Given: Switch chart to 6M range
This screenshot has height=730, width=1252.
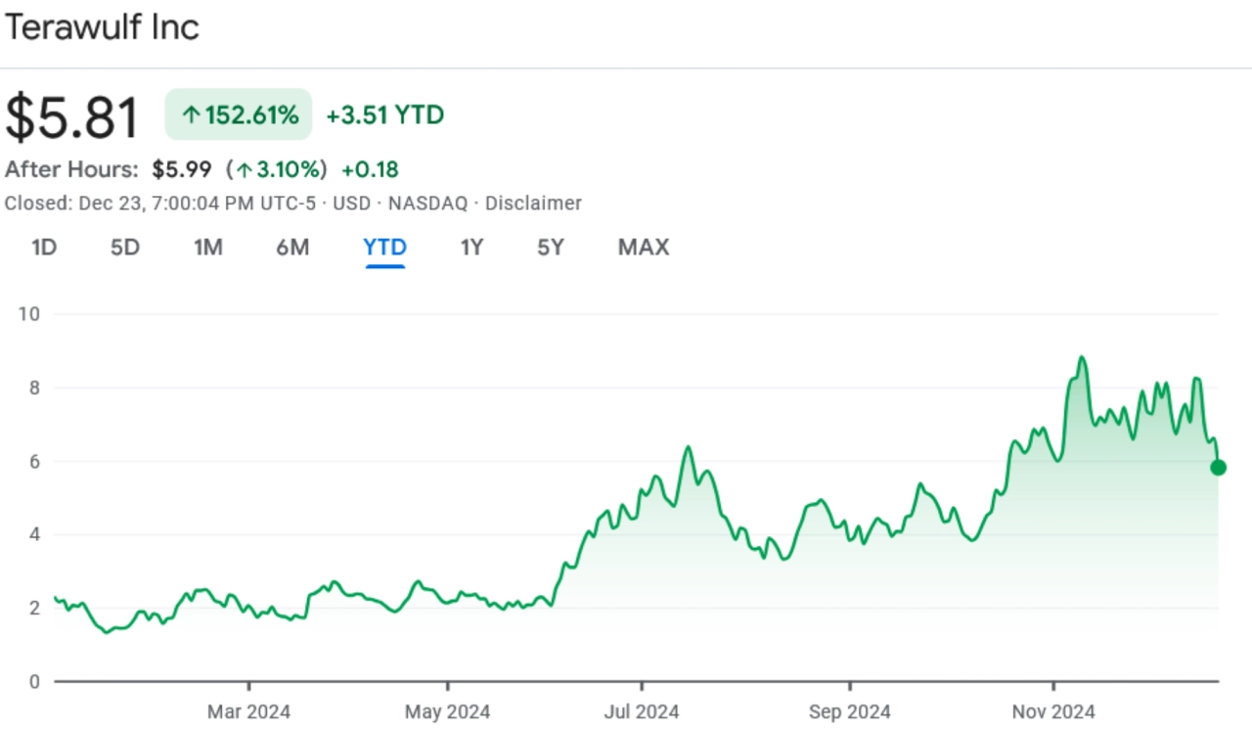Looking at the screenshot, I should point(292,248).
